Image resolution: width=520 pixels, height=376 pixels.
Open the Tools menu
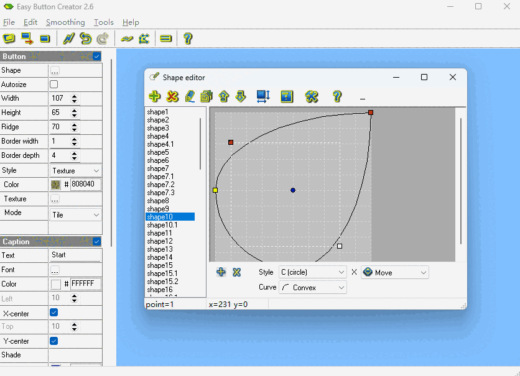pos(103,22)
